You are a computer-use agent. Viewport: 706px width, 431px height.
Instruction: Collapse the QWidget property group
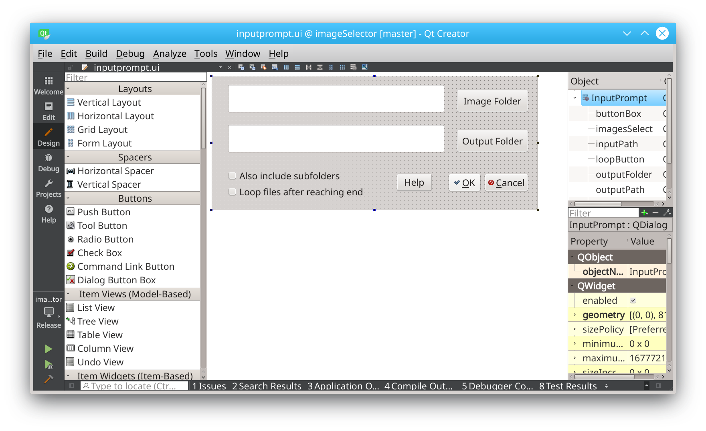(x=572, y=285)
